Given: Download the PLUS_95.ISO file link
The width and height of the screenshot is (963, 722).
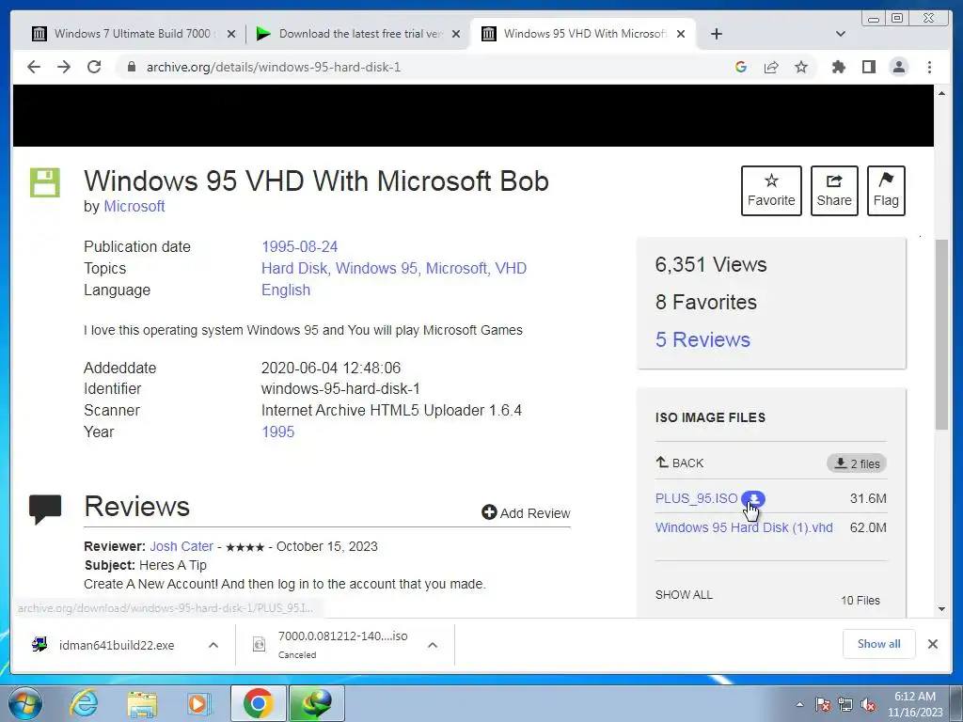Looking at the screenshot, I should tap(697, 498).
